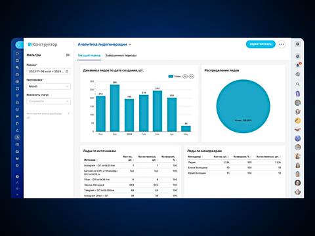Click the Dec bar in the chart
This screenshot has width=315, height=236.
[115, 108]
